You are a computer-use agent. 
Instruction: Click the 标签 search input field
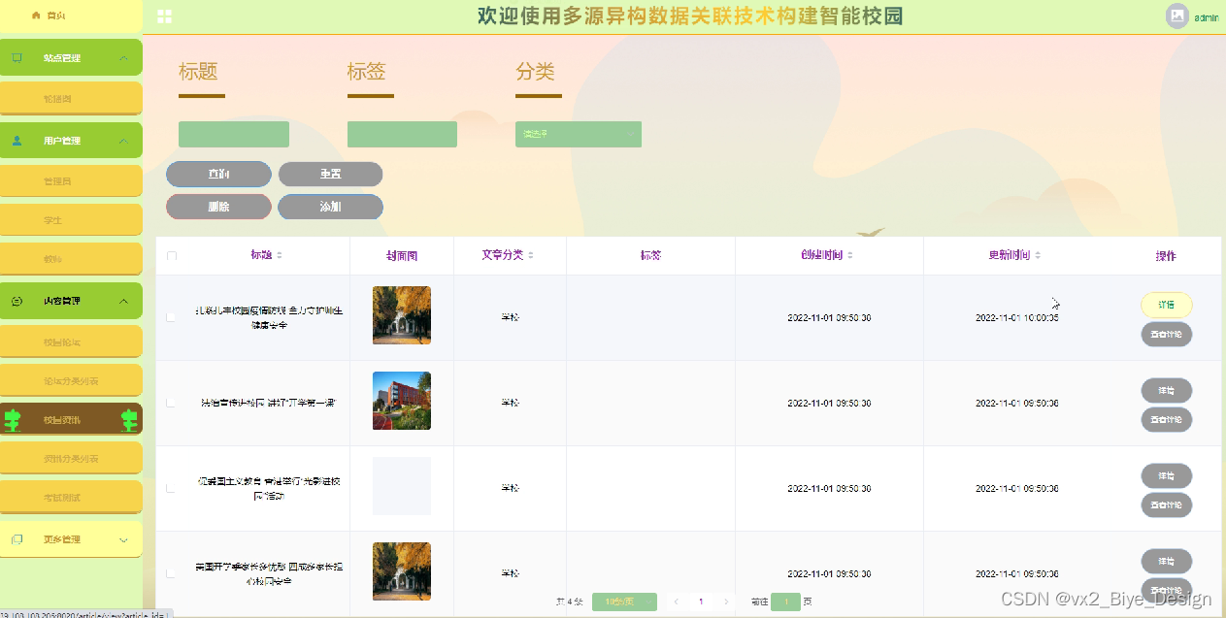(402, 134)
